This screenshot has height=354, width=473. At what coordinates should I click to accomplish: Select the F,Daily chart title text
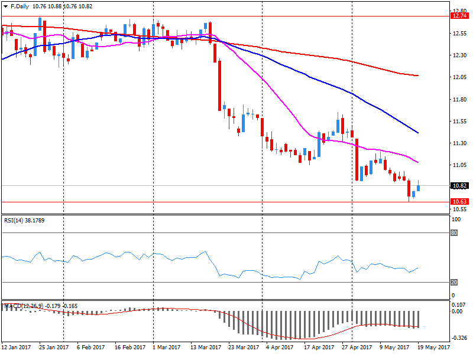point(20,6)
